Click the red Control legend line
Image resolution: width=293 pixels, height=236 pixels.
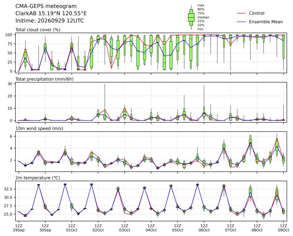241,13
